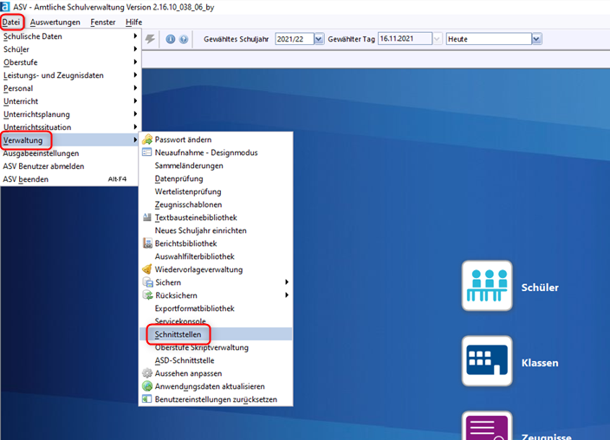Viewport: 610px width, 440px height.
Task: Click the Zeugnisse tile label
Action: tap(547, 437)
